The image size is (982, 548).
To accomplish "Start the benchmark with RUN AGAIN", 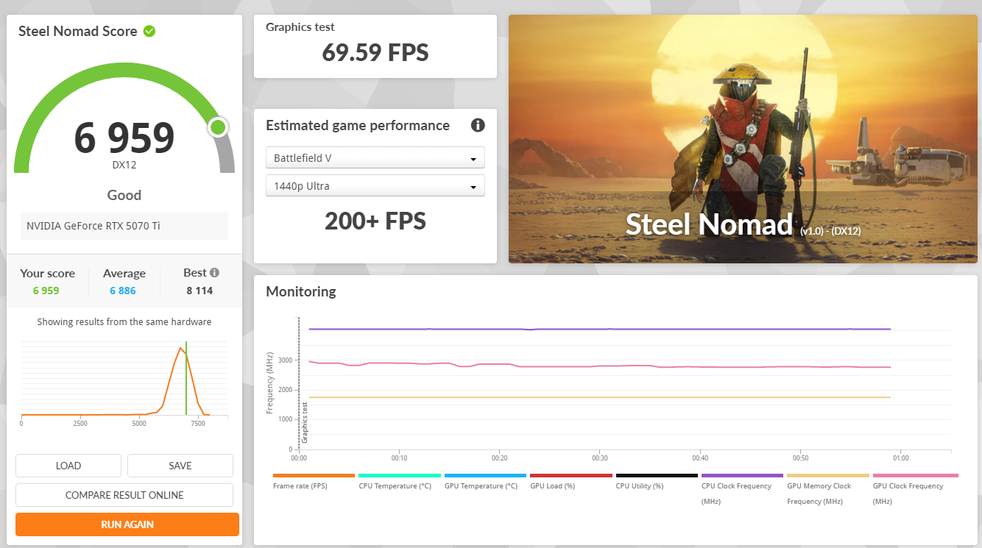I will [127, 524].
